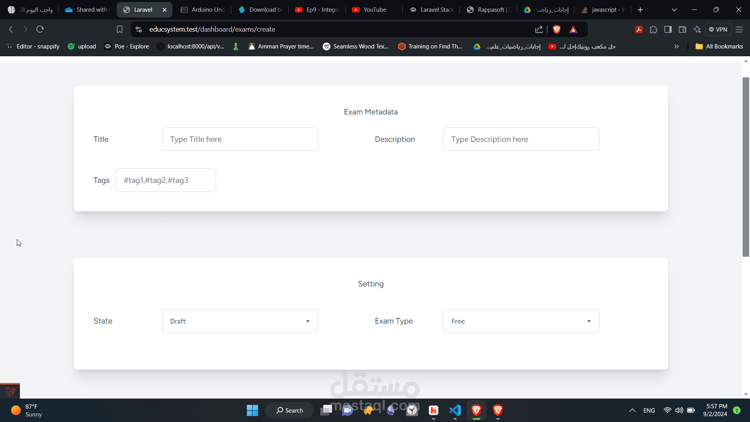750x422 pixels.
Task: Open Visual Studio Code from taskbar
Action: pos(455,410)
